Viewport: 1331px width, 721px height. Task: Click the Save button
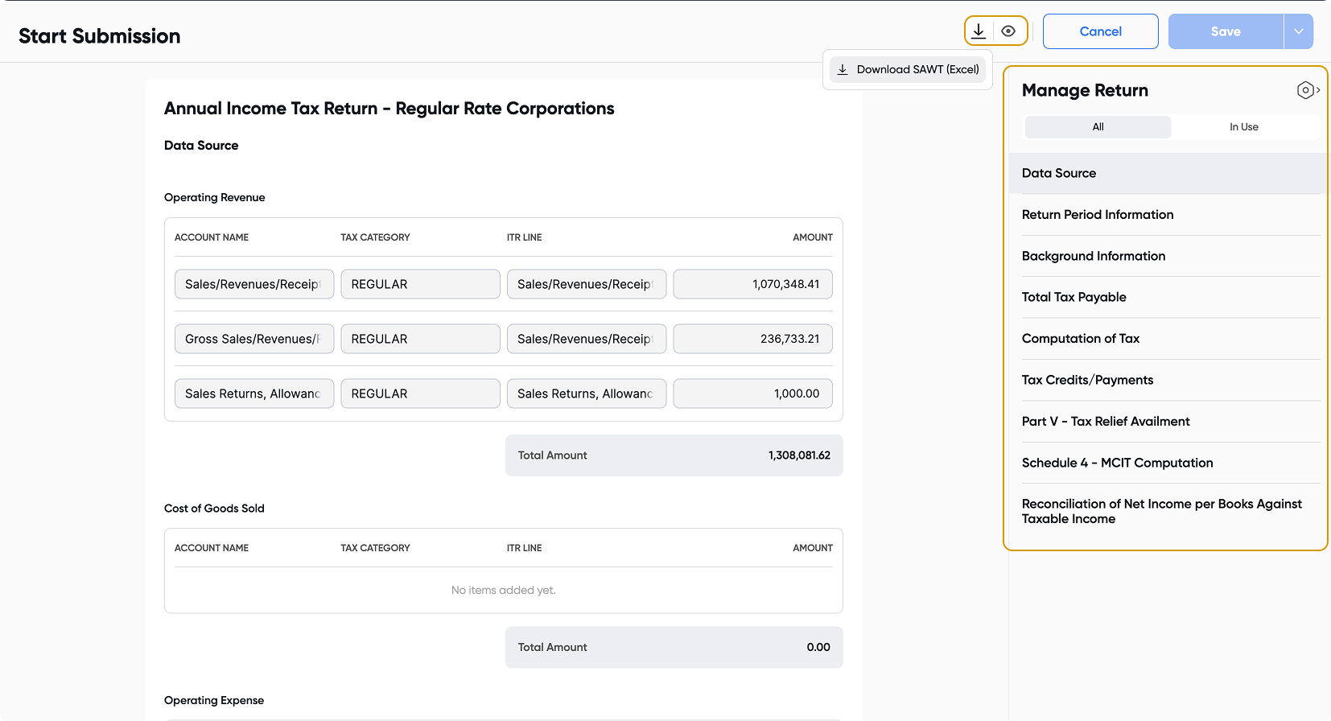pos(1225,31)
